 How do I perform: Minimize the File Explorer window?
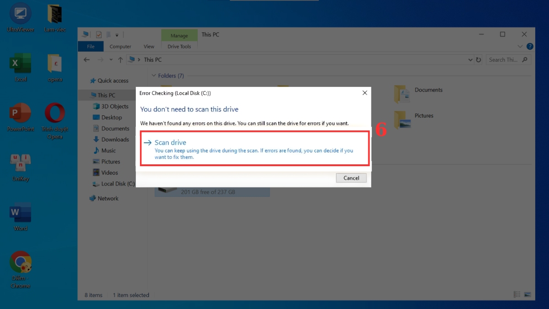481,34
